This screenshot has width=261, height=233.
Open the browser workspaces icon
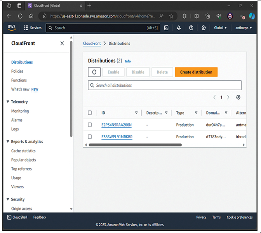click(9, 6)
